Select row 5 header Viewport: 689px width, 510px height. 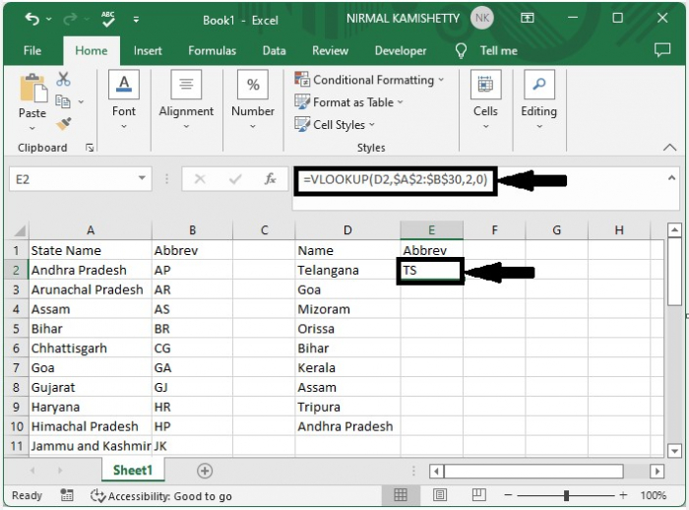coord(17,329)
